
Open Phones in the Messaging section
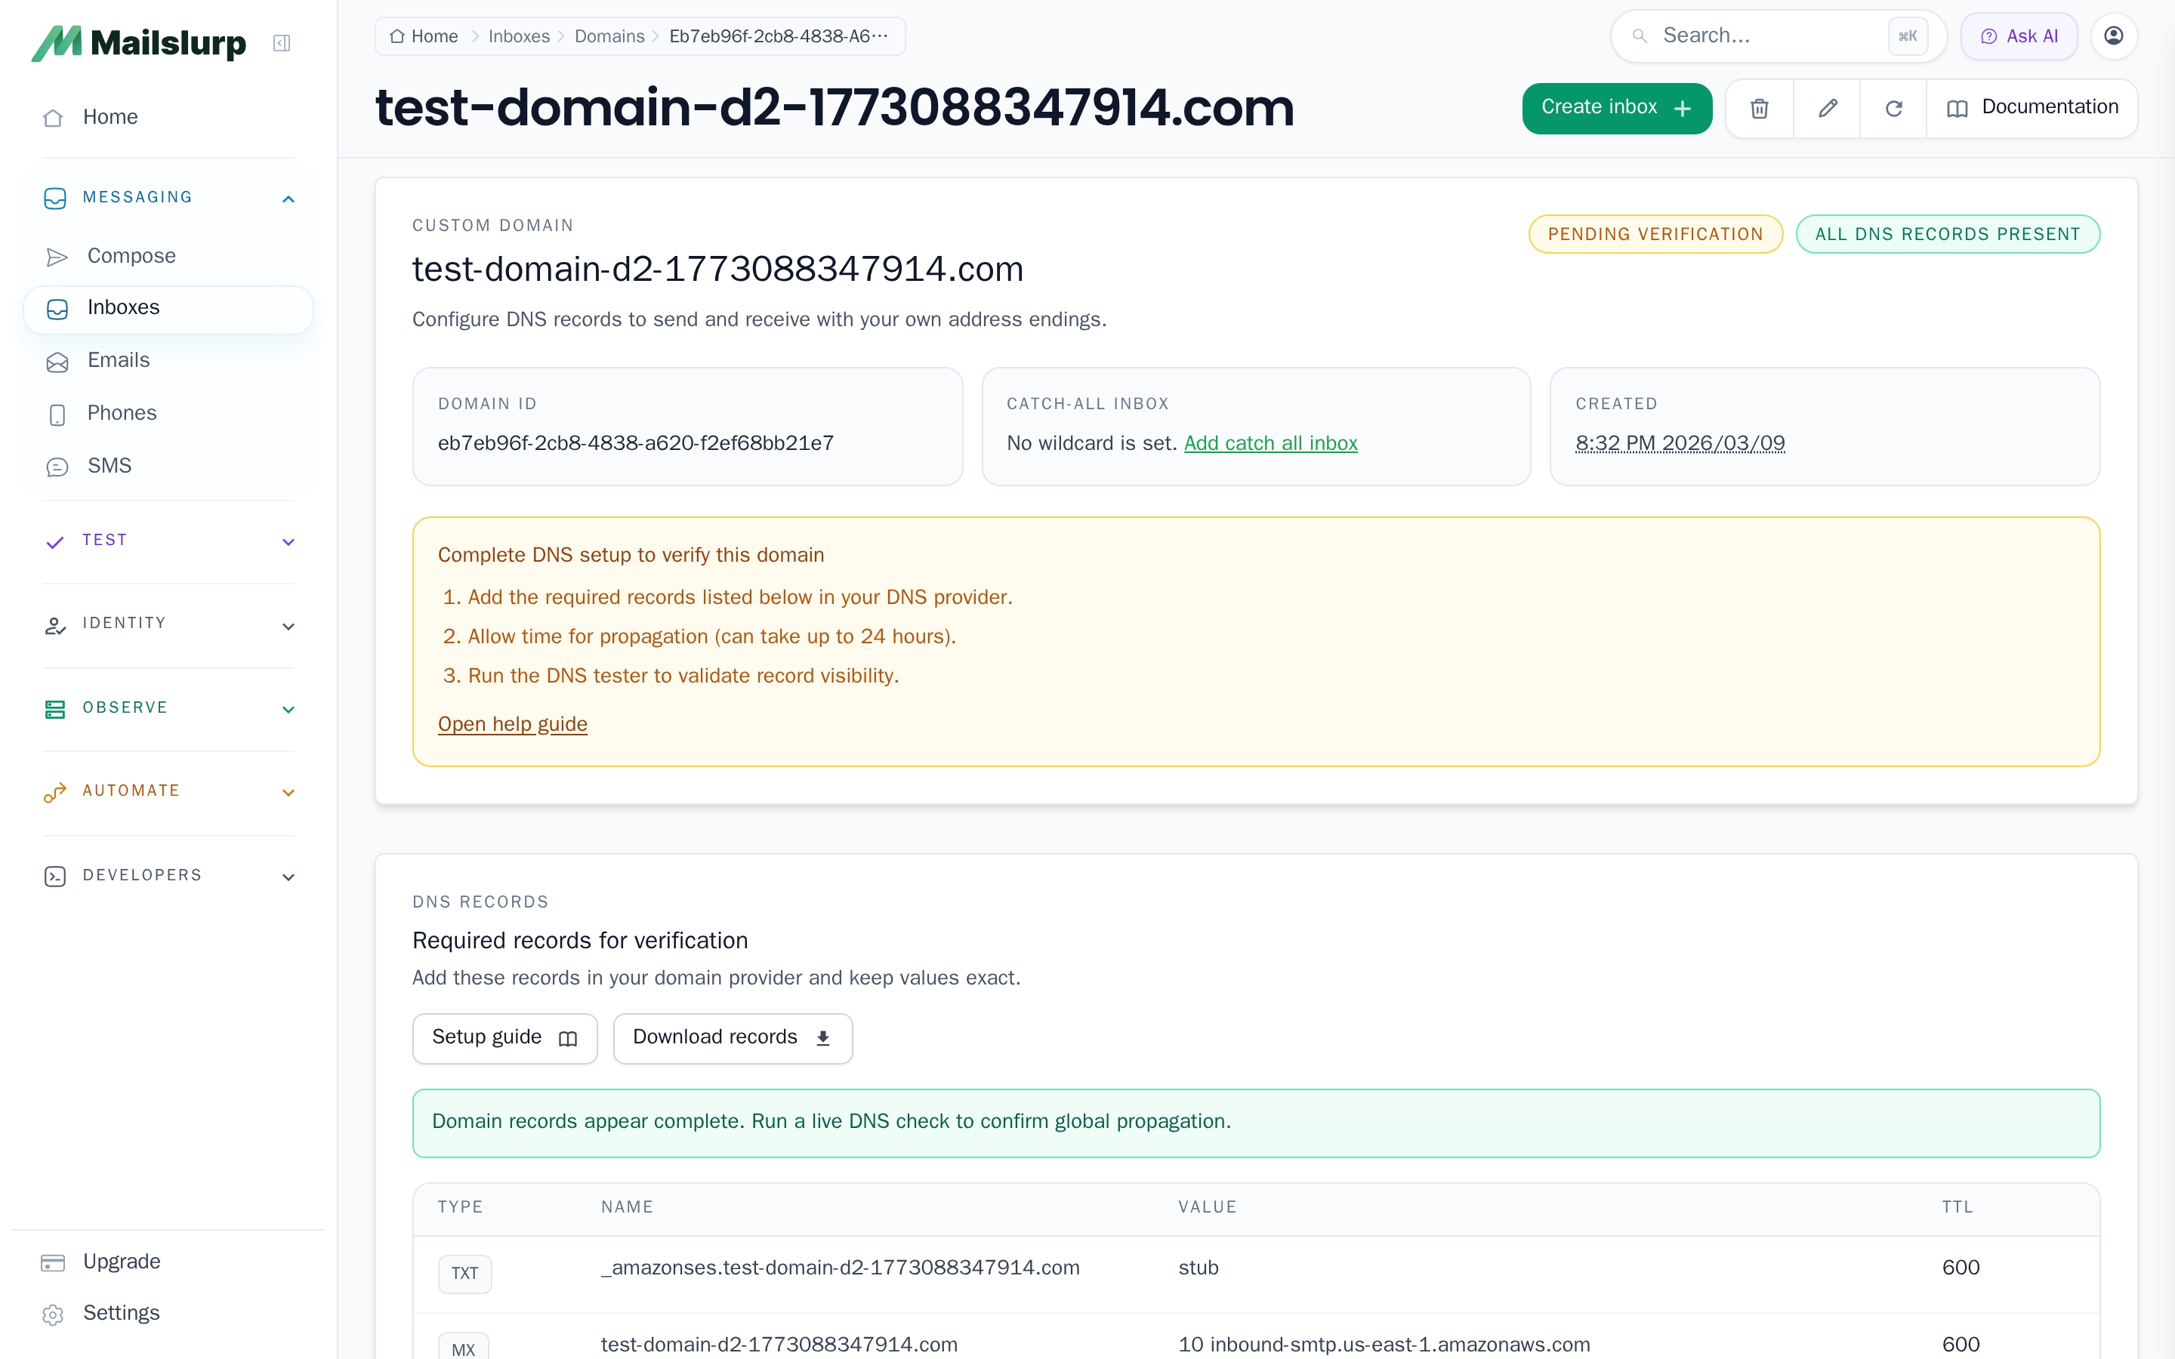[x=122, y=412]
